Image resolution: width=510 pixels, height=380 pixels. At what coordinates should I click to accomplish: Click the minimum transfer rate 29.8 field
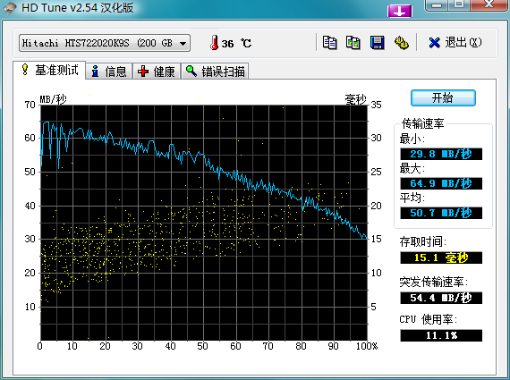pos(441,154)
